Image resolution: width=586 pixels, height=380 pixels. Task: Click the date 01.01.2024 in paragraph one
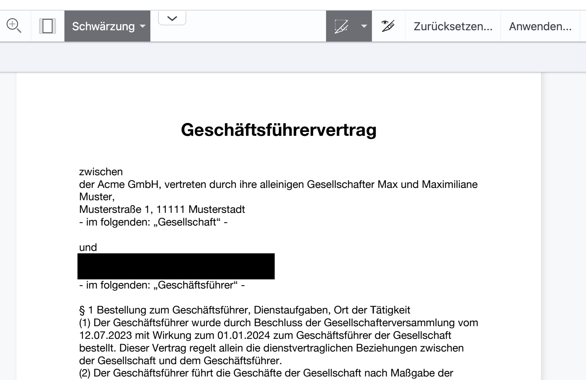click(244, 335)
